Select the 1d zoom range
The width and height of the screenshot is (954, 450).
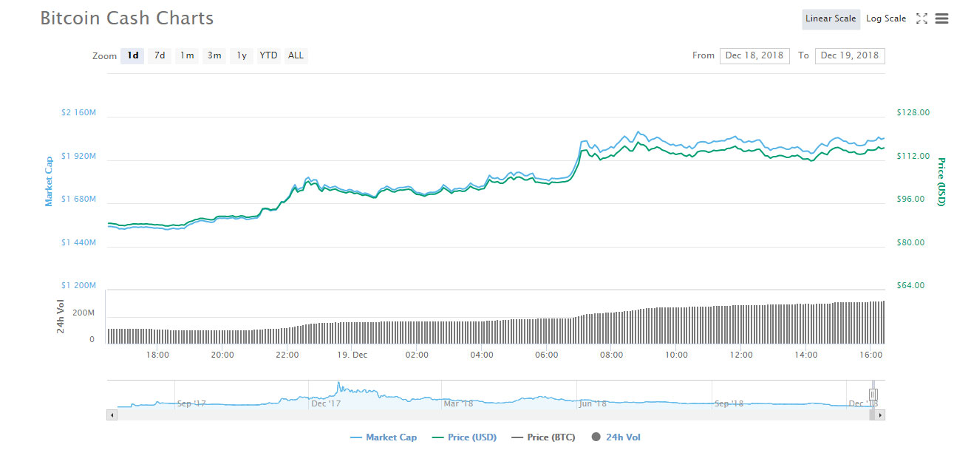coord(133,55)
